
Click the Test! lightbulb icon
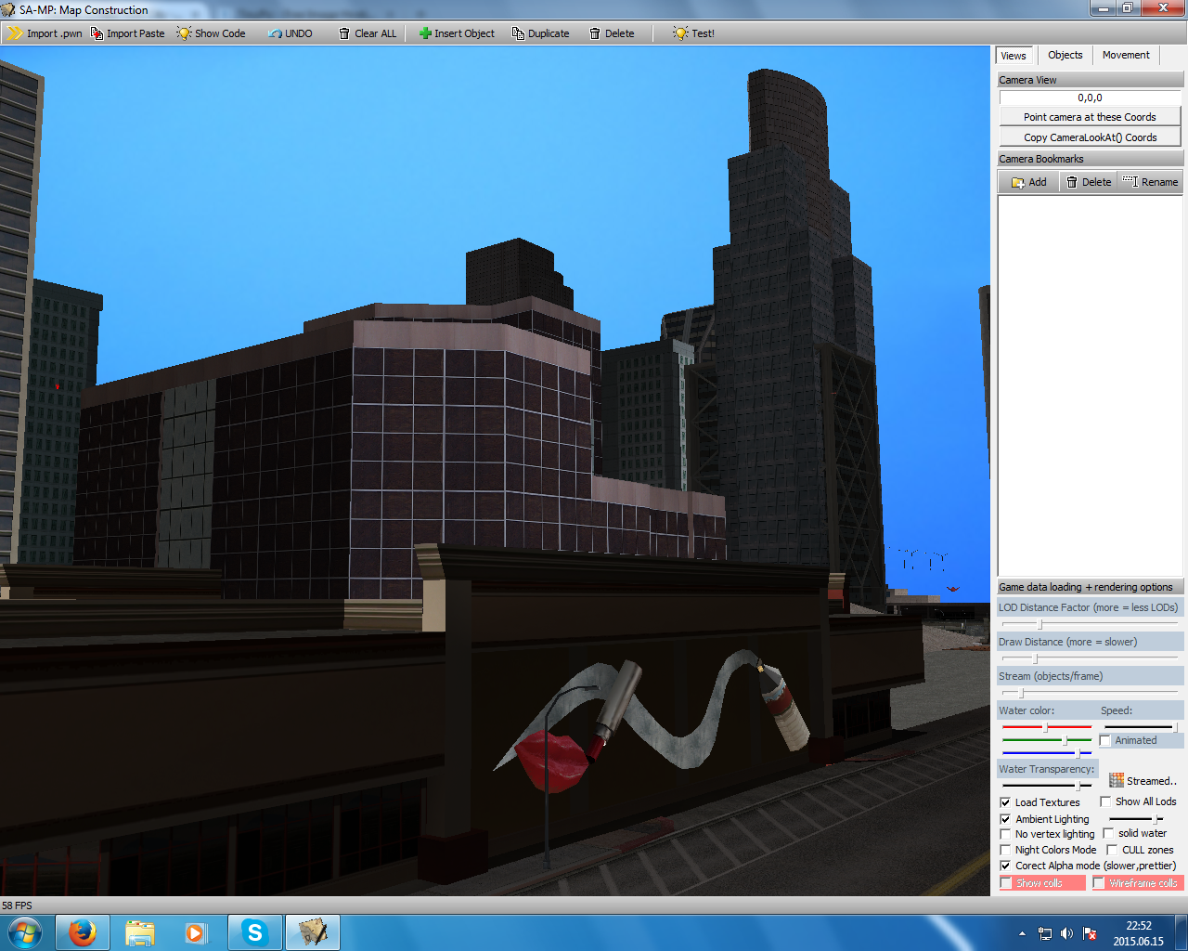680,33
